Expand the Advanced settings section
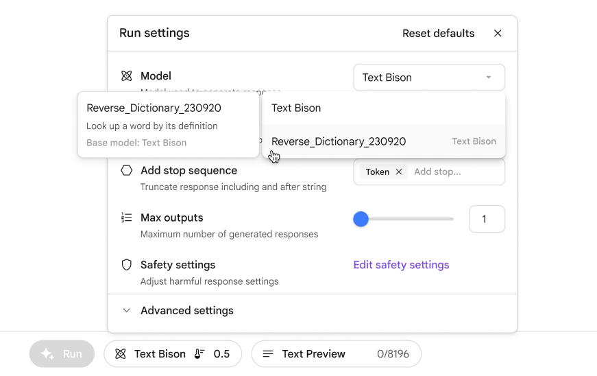This screenshot has width=597, height=376. [186, 311]
